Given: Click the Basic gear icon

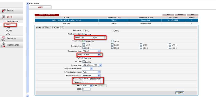Looking at the screenshot, I should [3, 17].
